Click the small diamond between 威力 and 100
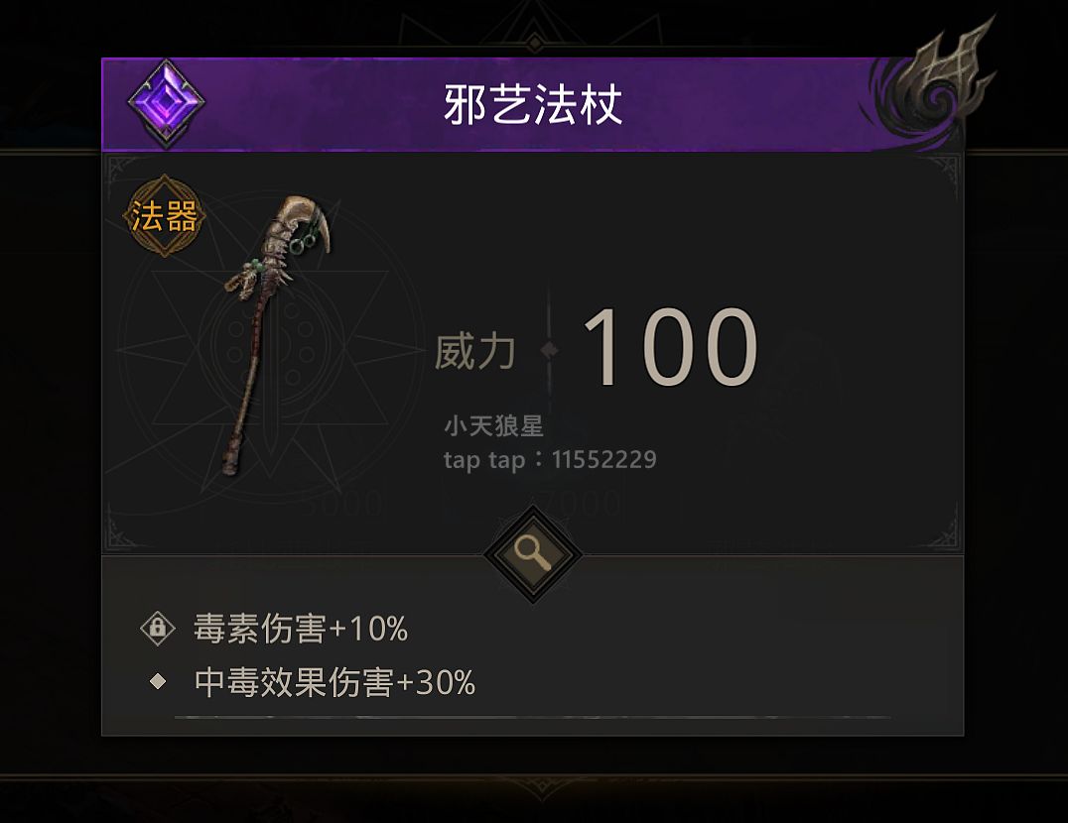This screenshot has height=823, width=1068. [549, 350]
